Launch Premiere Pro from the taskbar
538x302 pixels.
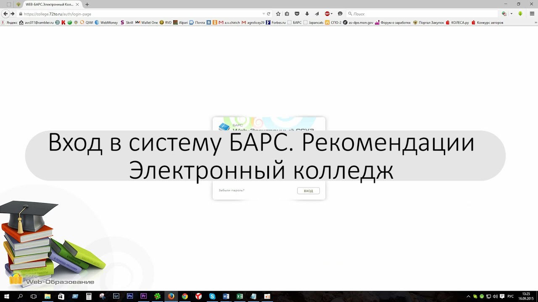[143, 296]
